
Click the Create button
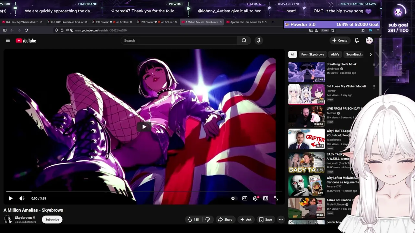tap(339, 40)
